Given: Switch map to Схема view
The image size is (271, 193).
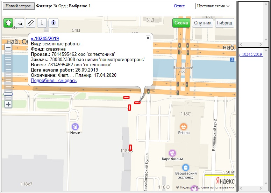Looking at the screenshot, I should [x=181, y=23].
